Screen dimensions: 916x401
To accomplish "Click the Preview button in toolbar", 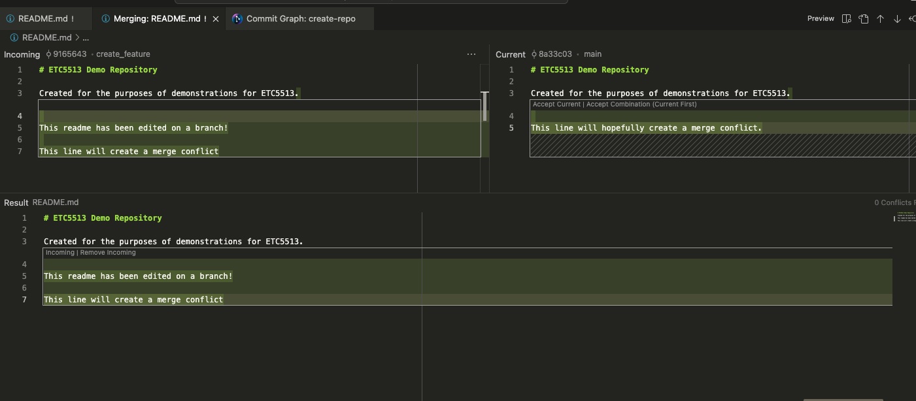I will (x=821, y=19).
